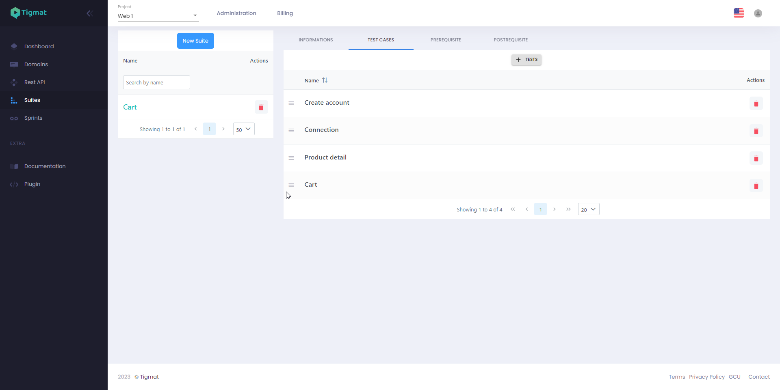
Task: Open Billing in the top menu
Action: click(x=285, y=13)
